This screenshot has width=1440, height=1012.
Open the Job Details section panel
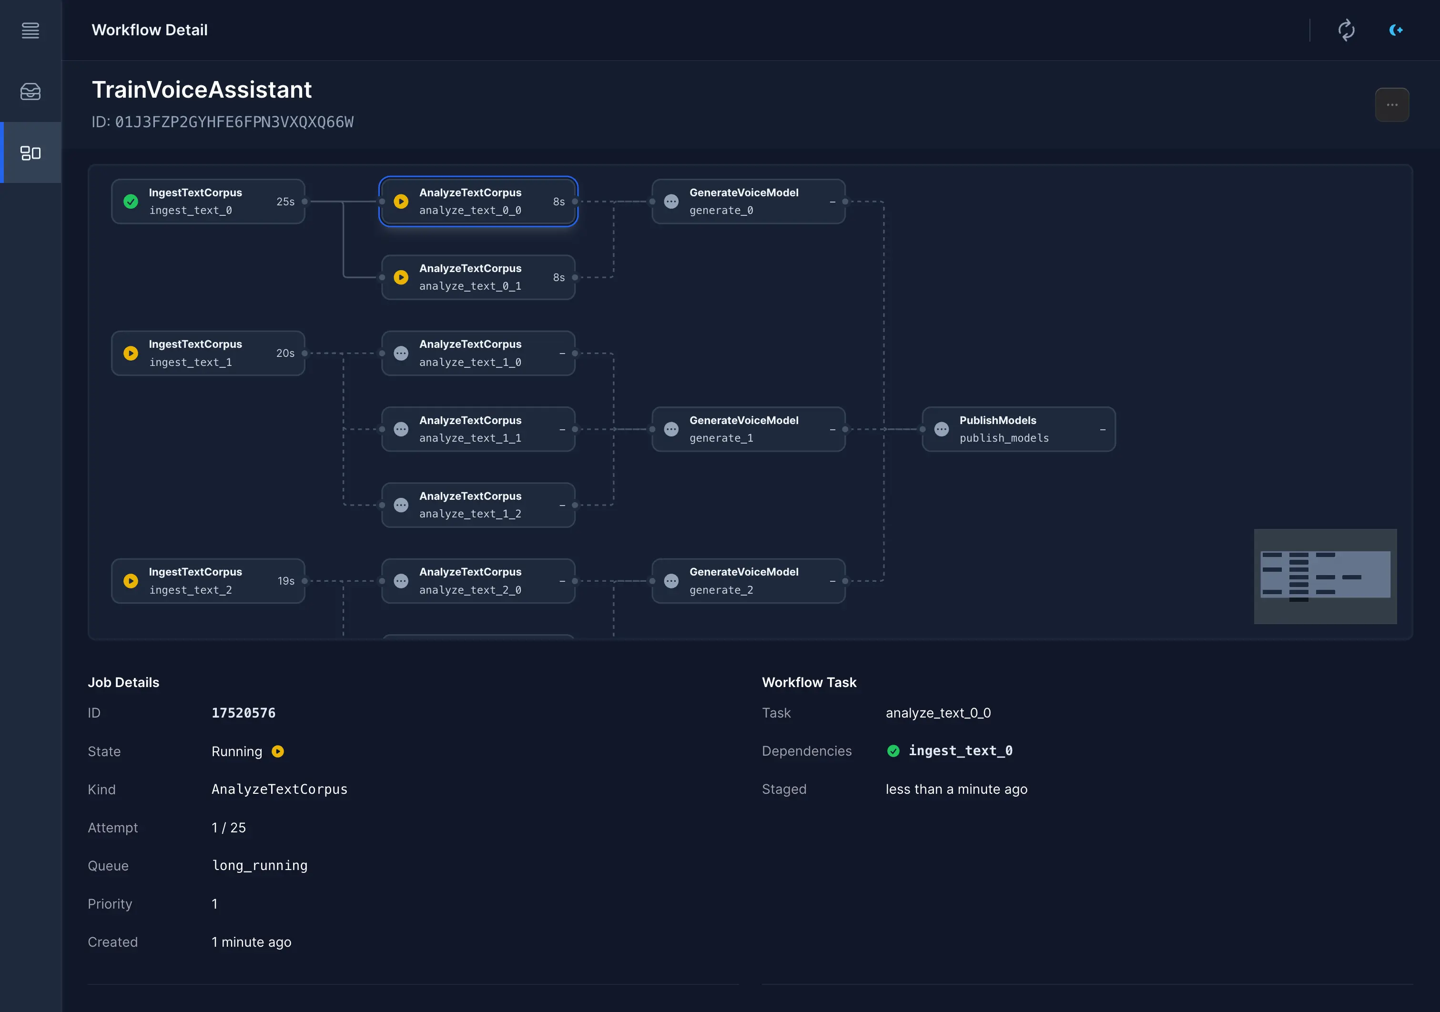click(x=124, y=681)
